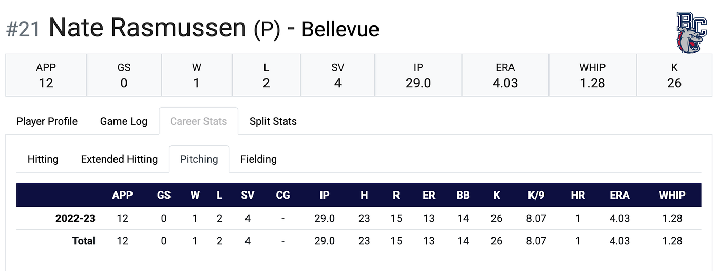The image size is (719, 271).
Task: Click the IP column header in table
Action: [325, 195]
